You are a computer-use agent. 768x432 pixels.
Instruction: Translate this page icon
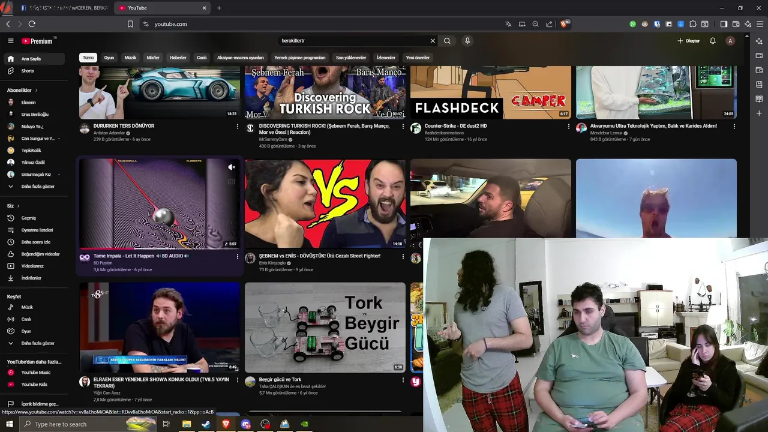(x=508, y=24)
